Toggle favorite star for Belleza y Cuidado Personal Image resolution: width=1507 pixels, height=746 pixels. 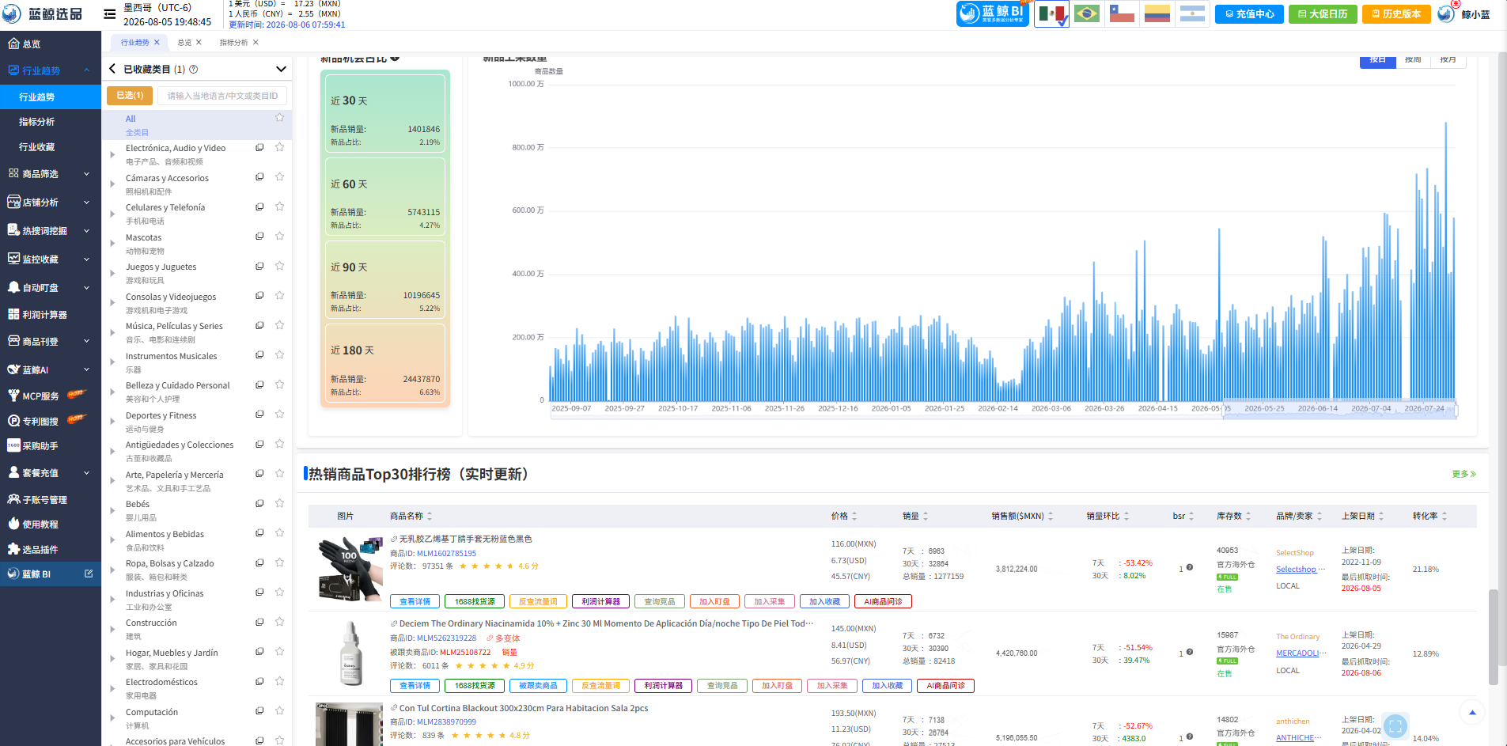(x=279, y=384)
